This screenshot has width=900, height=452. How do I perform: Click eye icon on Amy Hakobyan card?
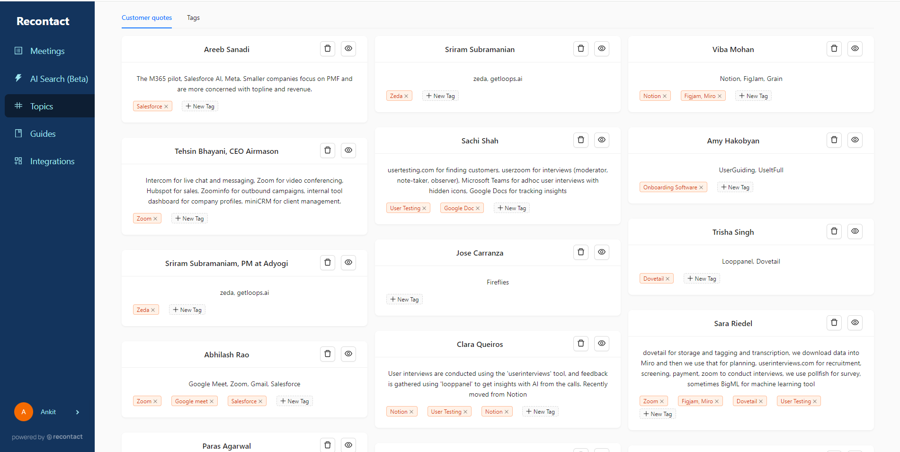855,140
